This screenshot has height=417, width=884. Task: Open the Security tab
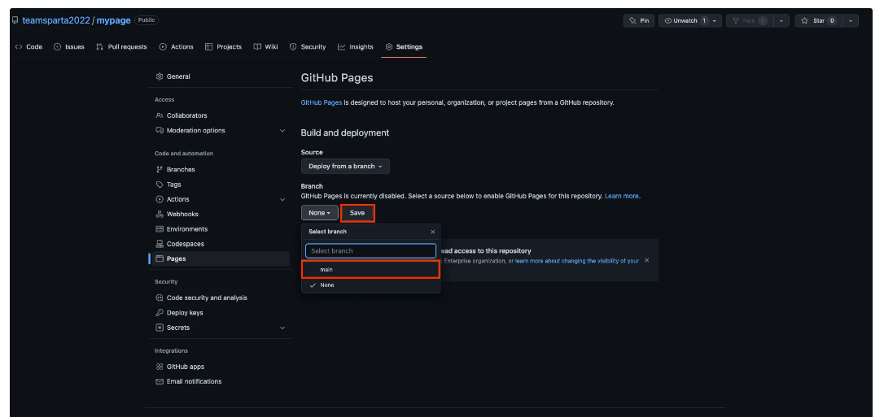pyautogui.click(x=308, y=46)
